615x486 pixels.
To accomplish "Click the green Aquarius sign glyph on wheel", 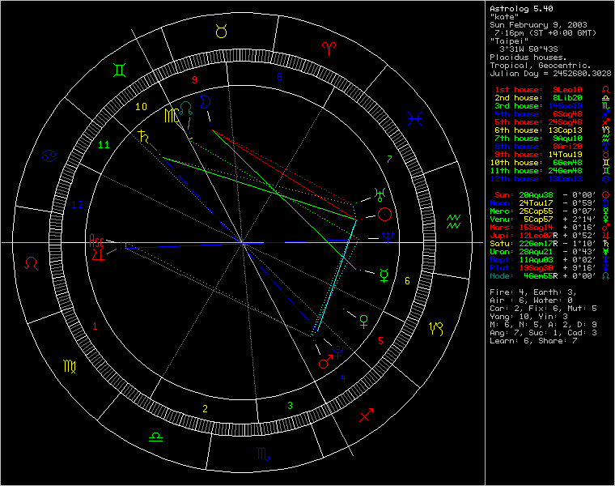I will (x=453, y=222).
